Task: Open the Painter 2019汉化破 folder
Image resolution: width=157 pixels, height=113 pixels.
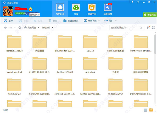Action: [90, 87]
